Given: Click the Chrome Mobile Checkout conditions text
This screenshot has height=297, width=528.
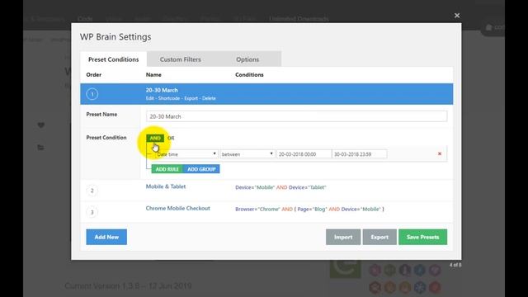Looking at the screenshot, I should pyautogui.click(x=309, y=209).
